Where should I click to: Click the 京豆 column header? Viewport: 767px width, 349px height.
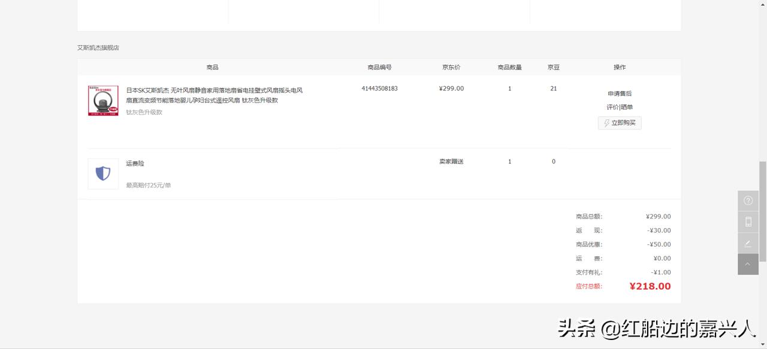pyautogui.click(x=553, y=67)
